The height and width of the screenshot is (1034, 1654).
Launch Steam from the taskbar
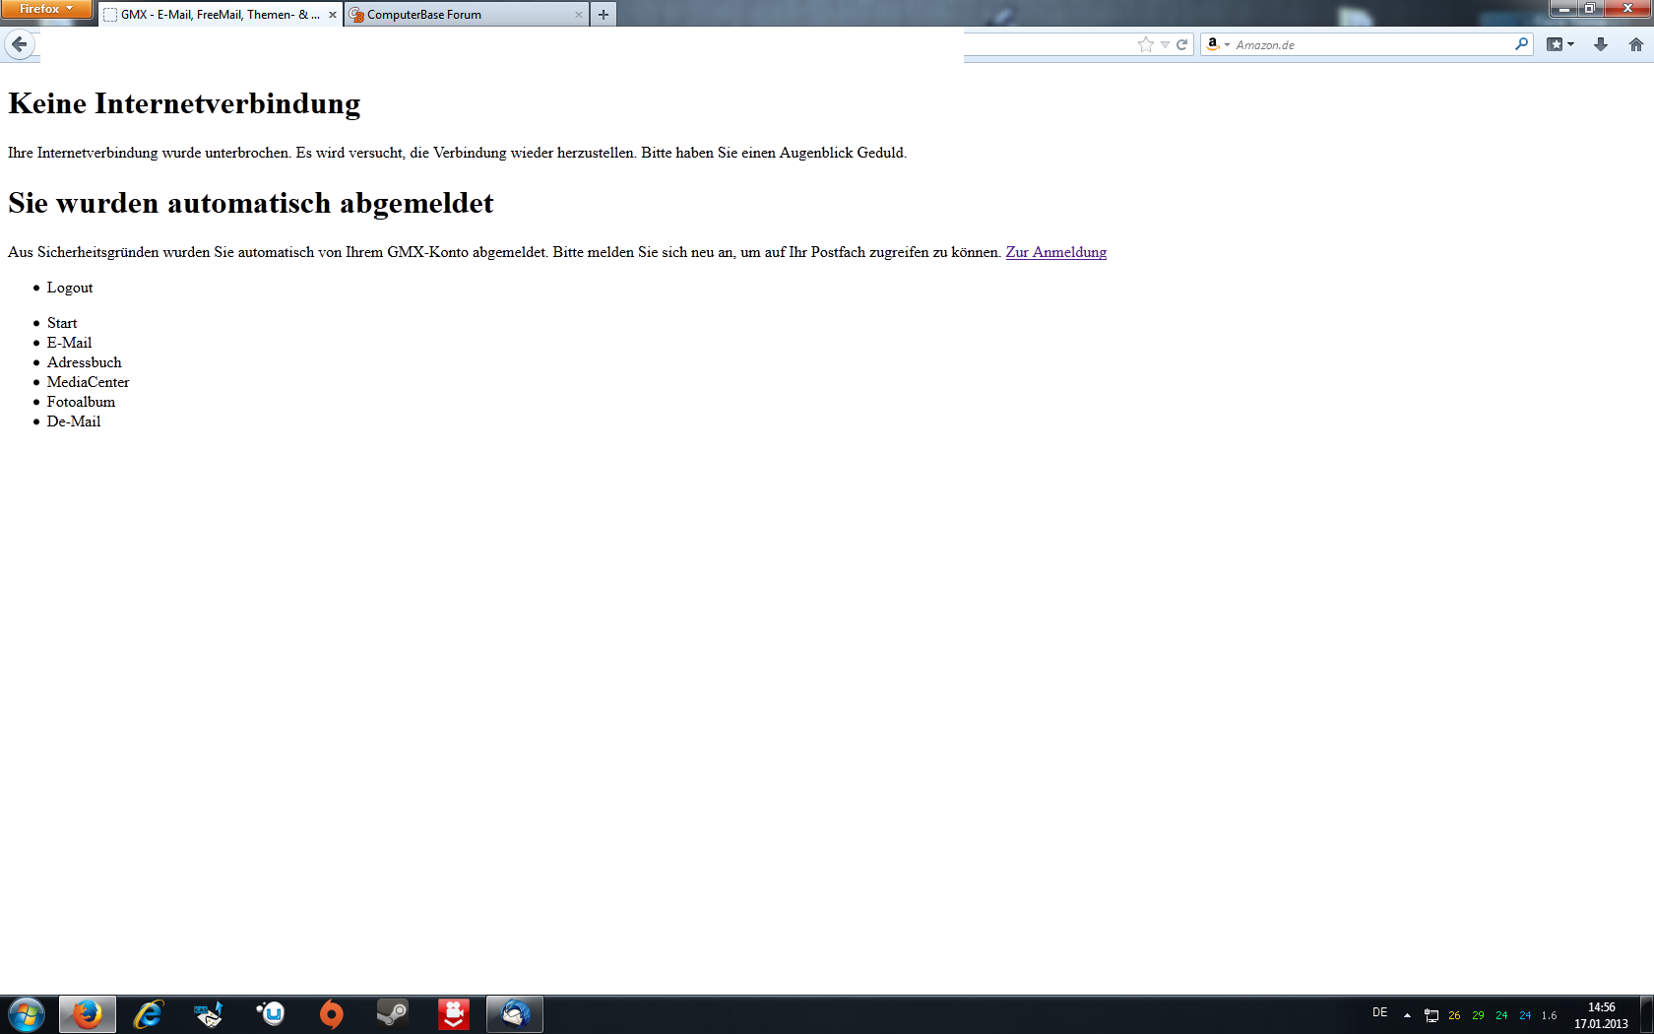click(393, 1014)
